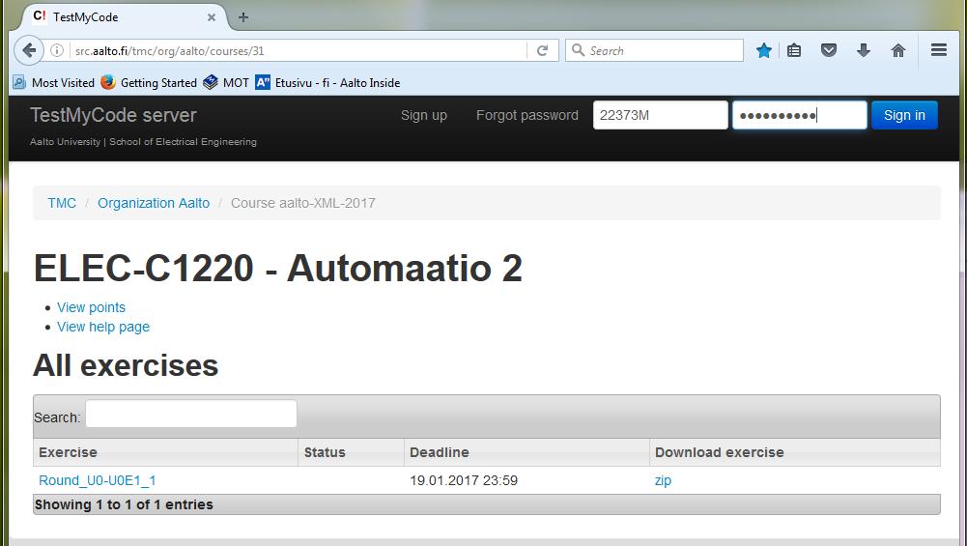Go to the Firefox home page
Image resolution: width=967 pixels, height=546 pixels.
[x=898, y=50]
